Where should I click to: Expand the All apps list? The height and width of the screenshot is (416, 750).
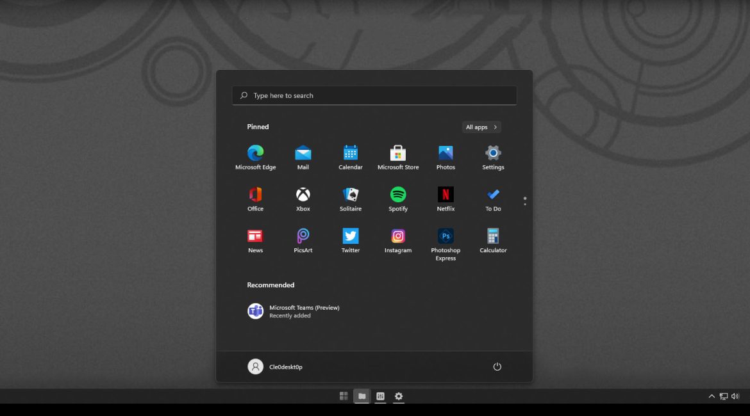pyautogui.click(x=481, y=127)
